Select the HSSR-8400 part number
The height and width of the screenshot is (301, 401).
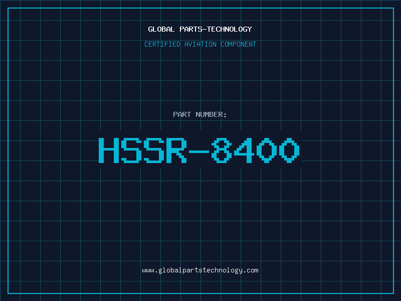click(199, 150)
